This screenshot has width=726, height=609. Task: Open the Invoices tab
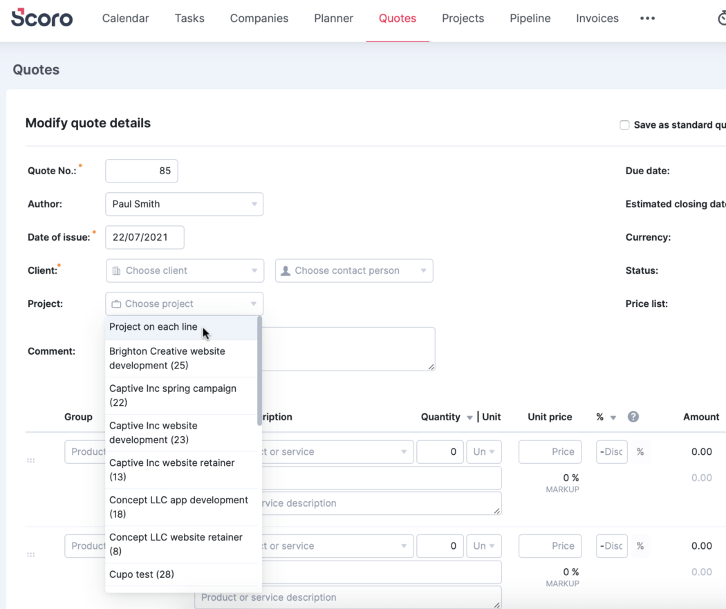pos(597,19)
